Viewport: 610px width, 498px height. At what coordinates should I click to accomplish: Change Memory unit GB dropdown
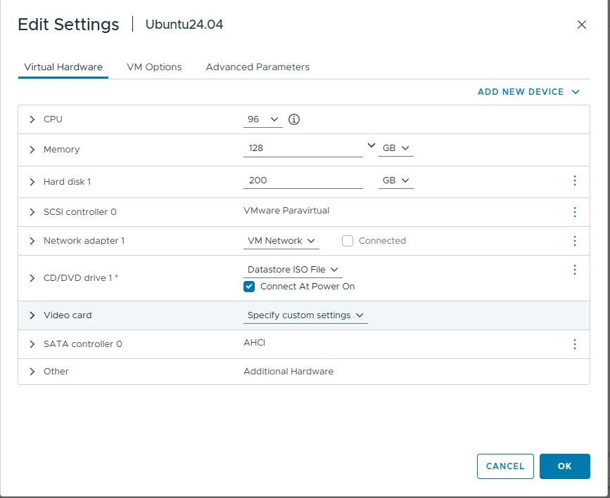point(395,148)
